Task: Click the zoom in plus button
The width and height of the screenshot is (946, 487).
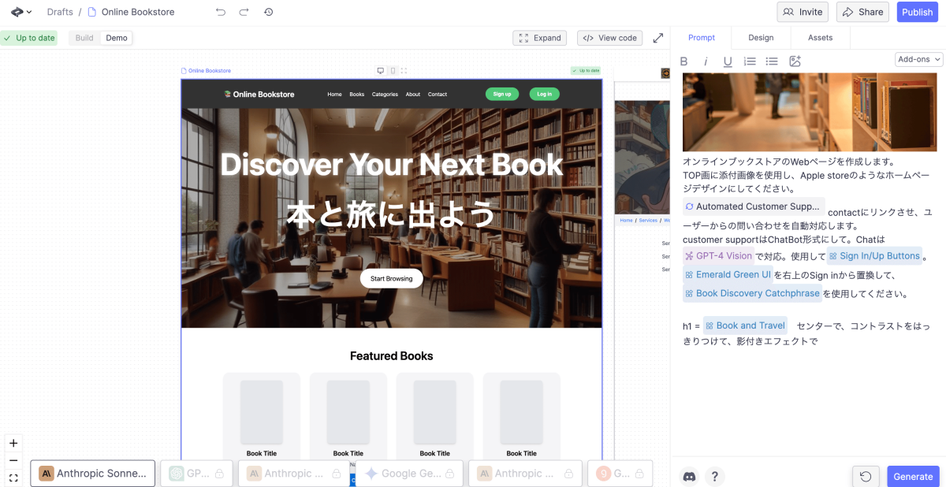Action: pyautogui.click(x=13, y=443)
